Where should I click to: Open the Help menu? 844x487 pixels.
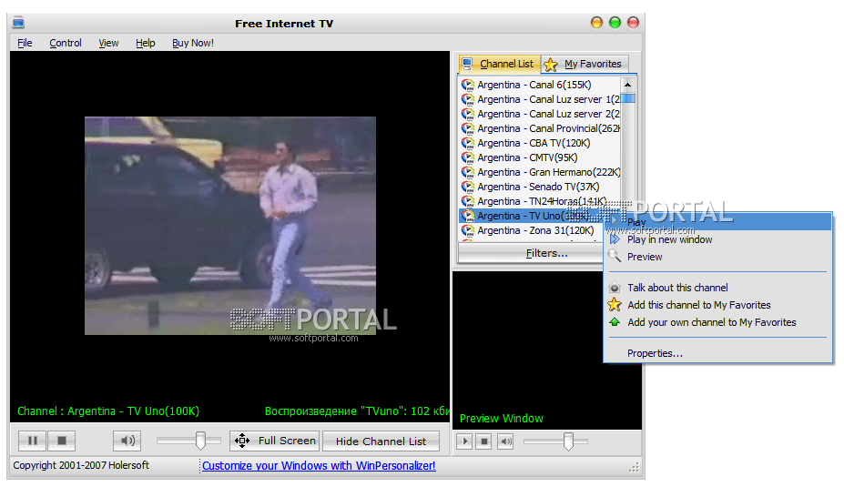point(145,43)
